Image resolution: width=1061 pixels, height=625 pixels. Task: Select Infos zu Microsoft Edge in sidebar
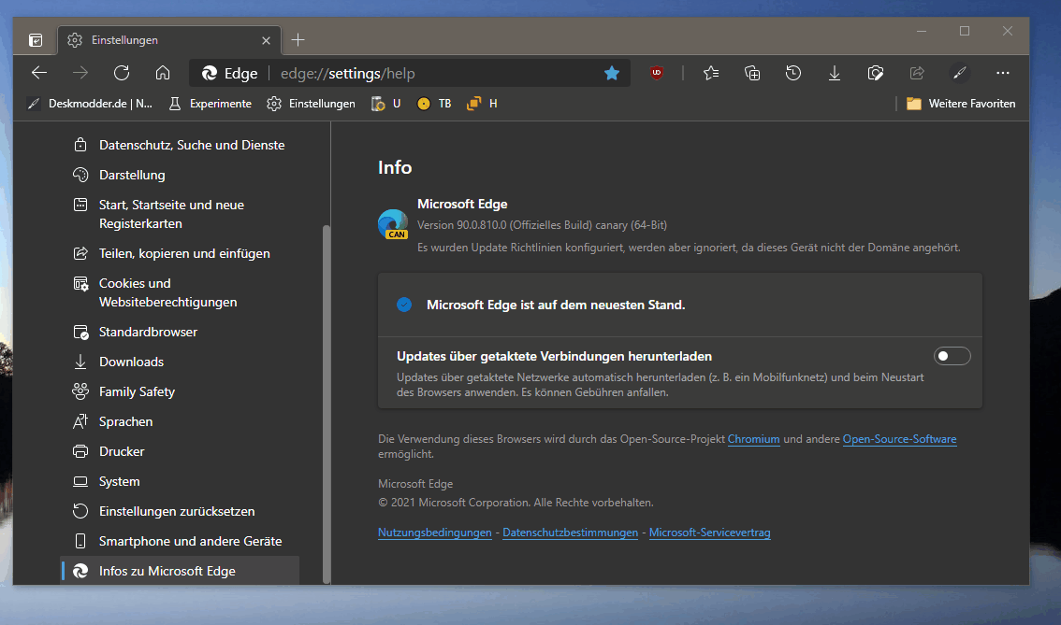pyautogui.click(x=180, y=570)
